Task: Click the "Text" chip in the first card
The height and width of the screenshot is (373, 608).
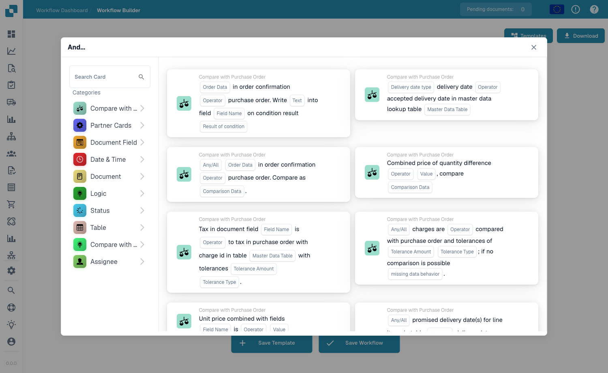Action: 297,101
